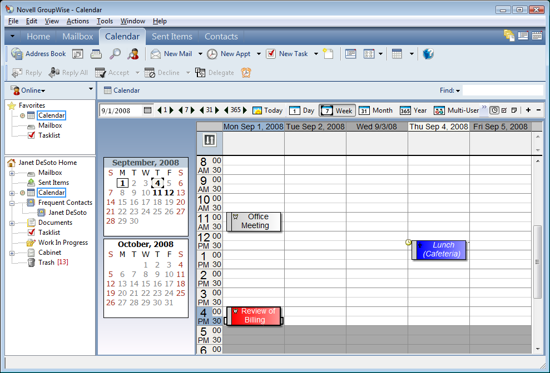Toggle the notes filter icon

(x=514, y=110)
